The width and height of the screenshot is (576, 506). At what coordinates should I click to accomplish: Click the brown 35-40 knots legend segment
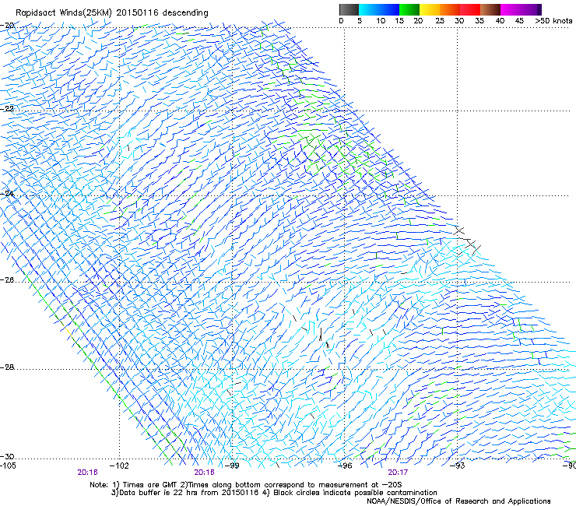(490, 9)
